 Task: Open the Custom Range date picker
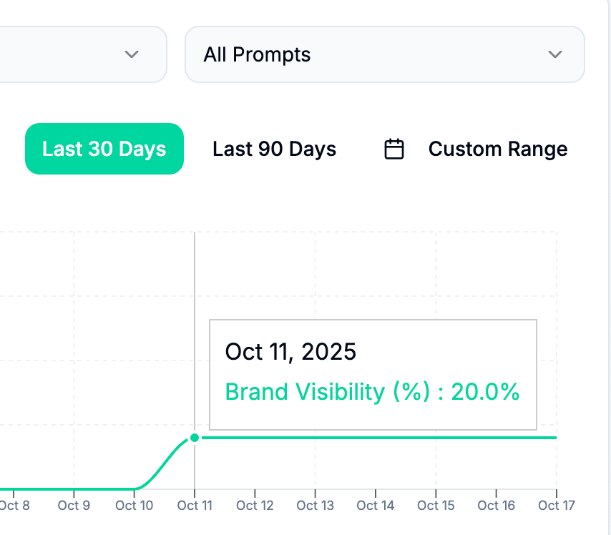[x=497, y=149]
